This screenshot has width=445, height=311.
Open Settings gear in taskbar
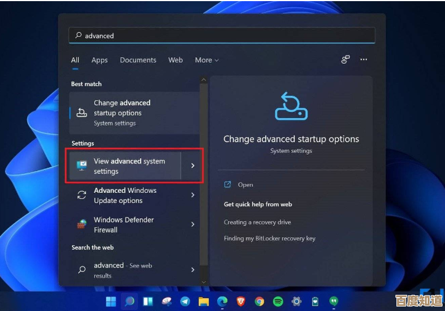coord(296,302)
